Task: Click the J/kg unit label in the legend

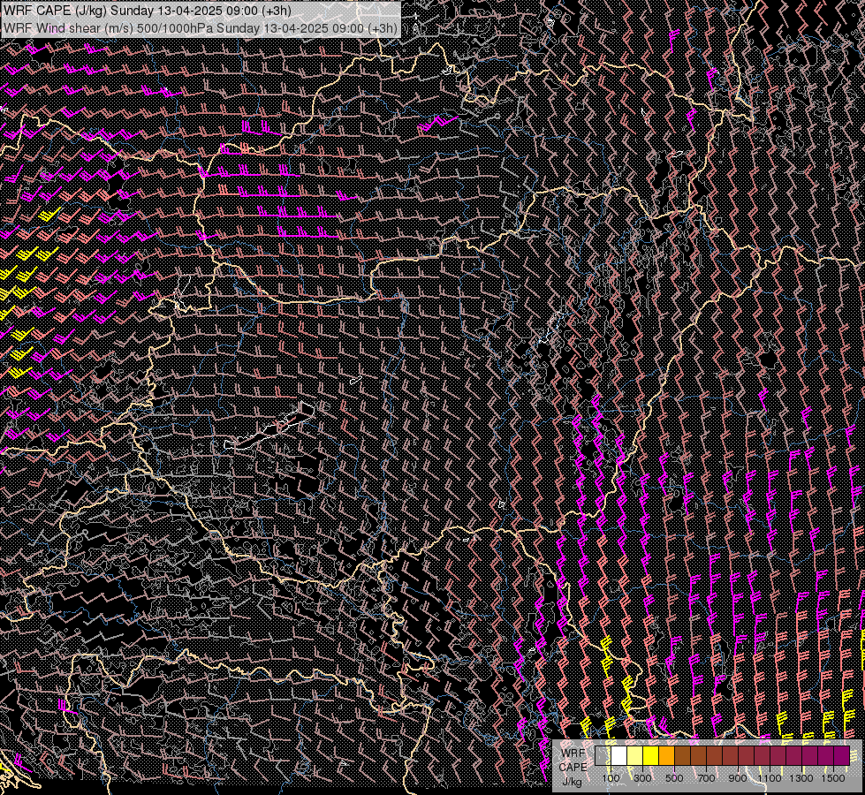Action: click(572, 781)
